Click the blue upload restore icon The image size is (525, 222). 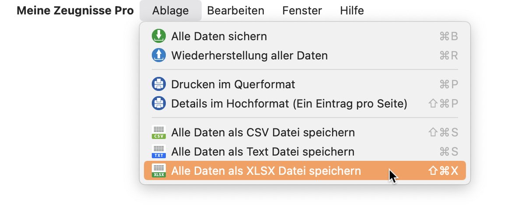pos(158,55)
